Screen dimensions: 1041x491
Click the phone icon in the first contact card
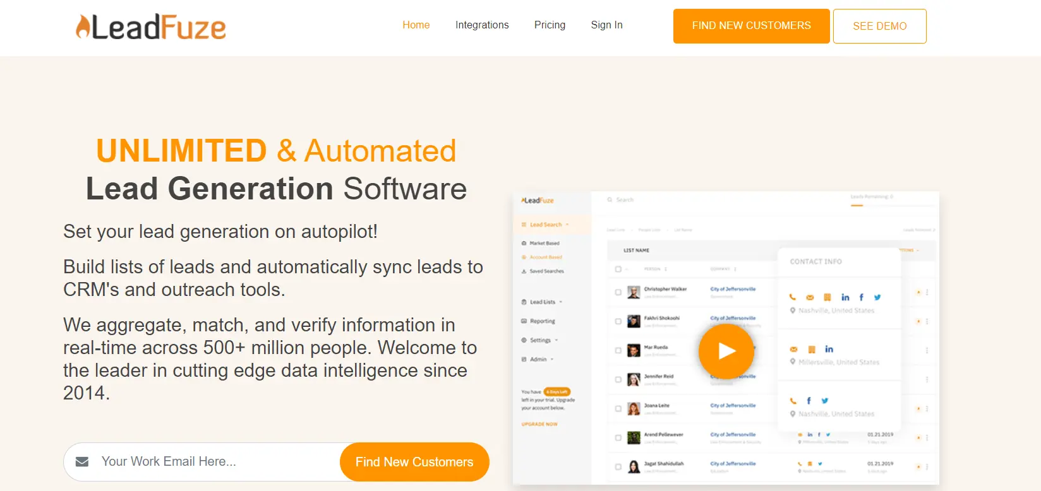(x=793, y=297)
